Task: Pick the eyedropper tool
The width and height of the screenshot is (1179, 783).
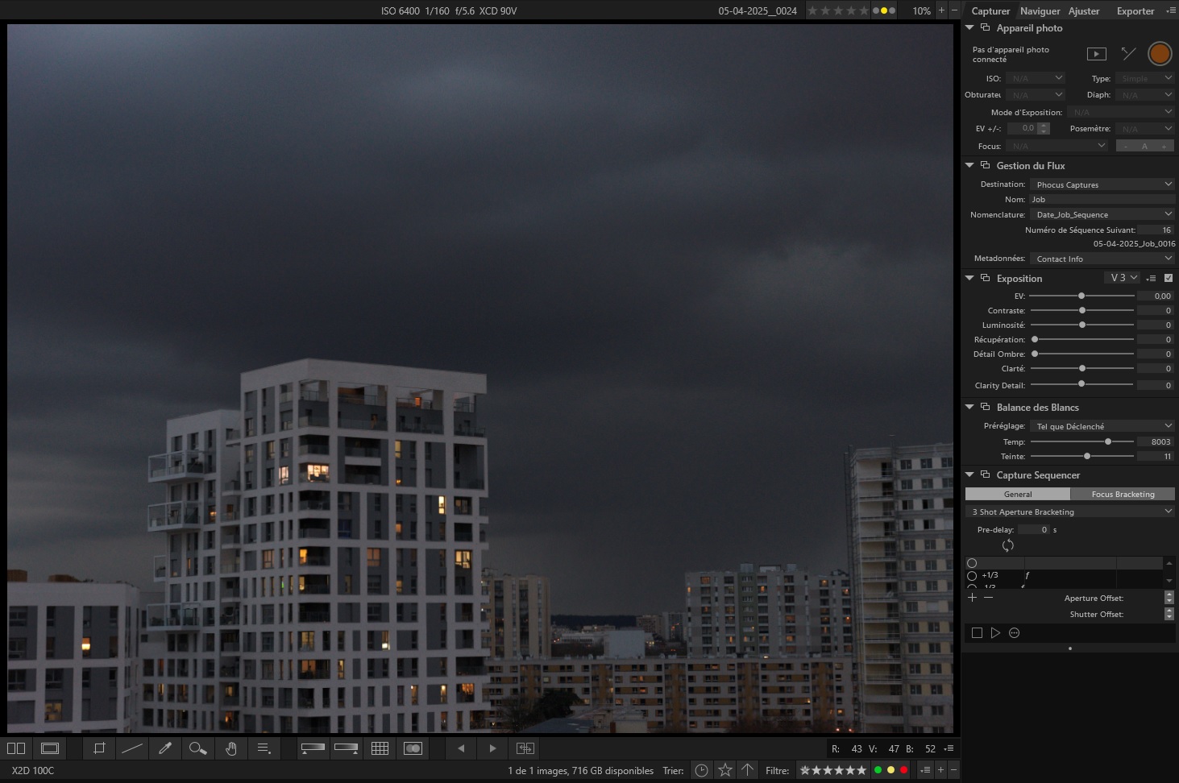Action: pyautogui.click(x=165, y=748)
